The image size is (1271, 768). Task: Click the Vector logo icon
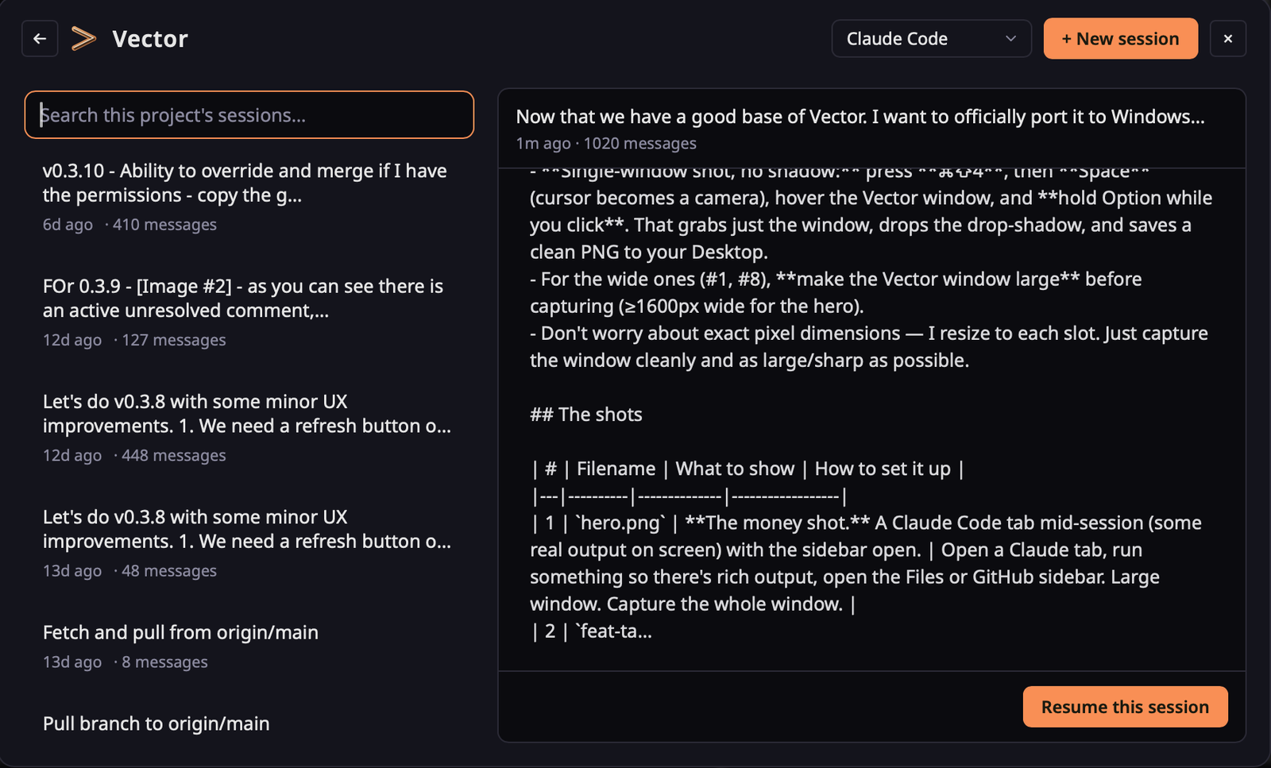pos(83,38)
